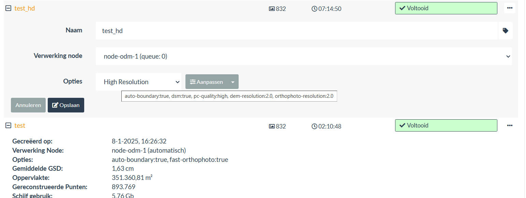The image size is (526, 198).
Task: Click the clock icon showing 07:14:50
Action: click(x=314, y=9)
